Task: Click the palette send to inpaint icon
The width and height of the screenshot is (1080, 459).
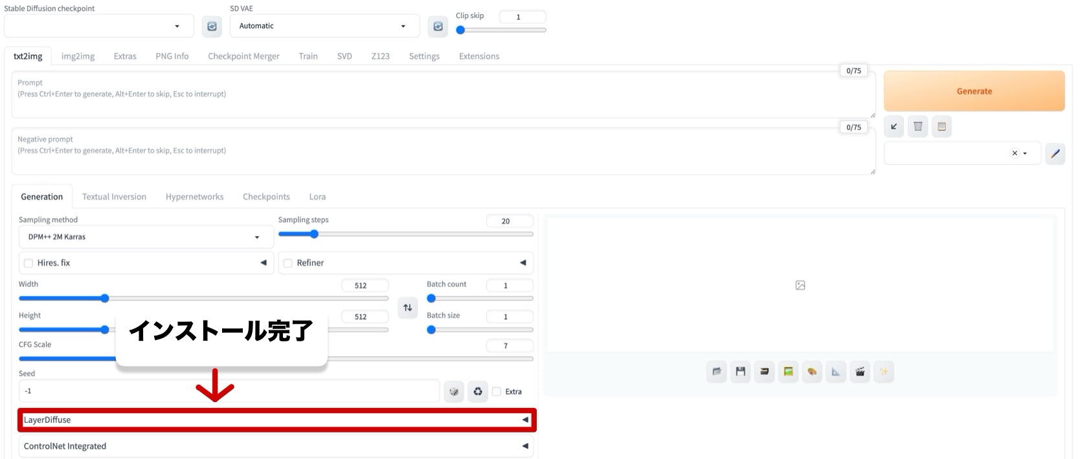Action: (812, 372)
